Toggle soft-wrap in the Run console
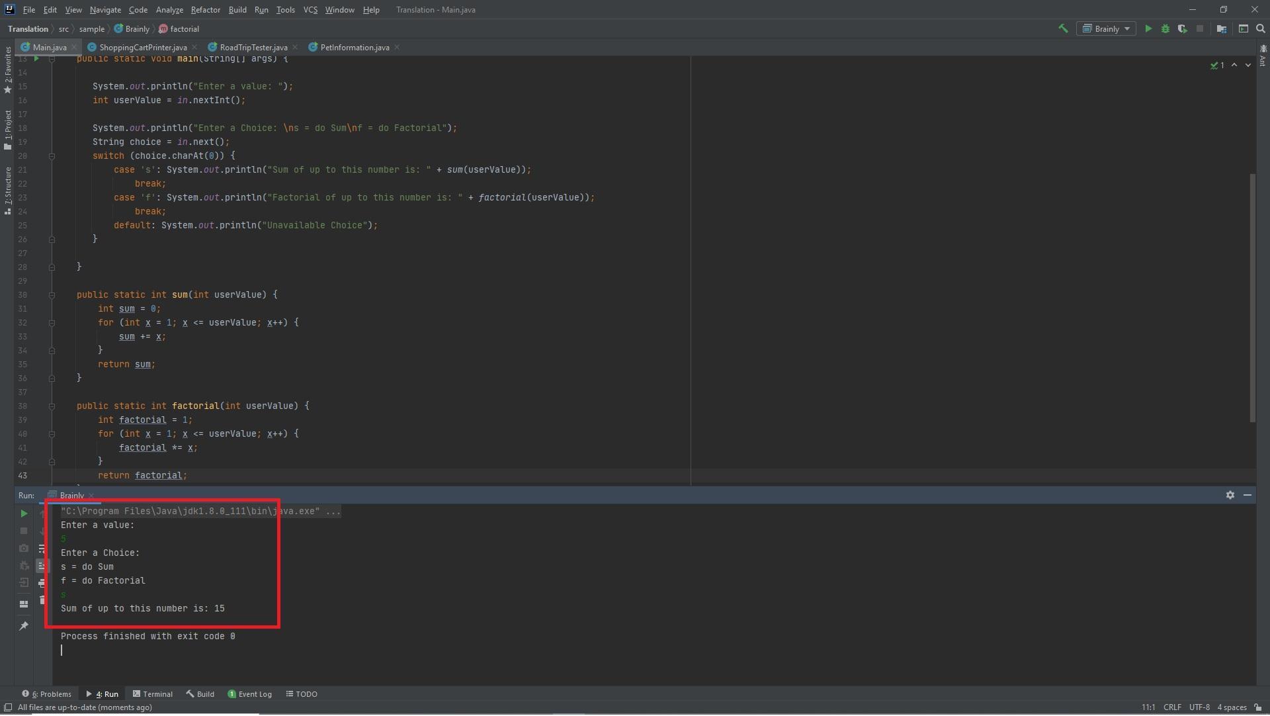 [x=41, y=549]
